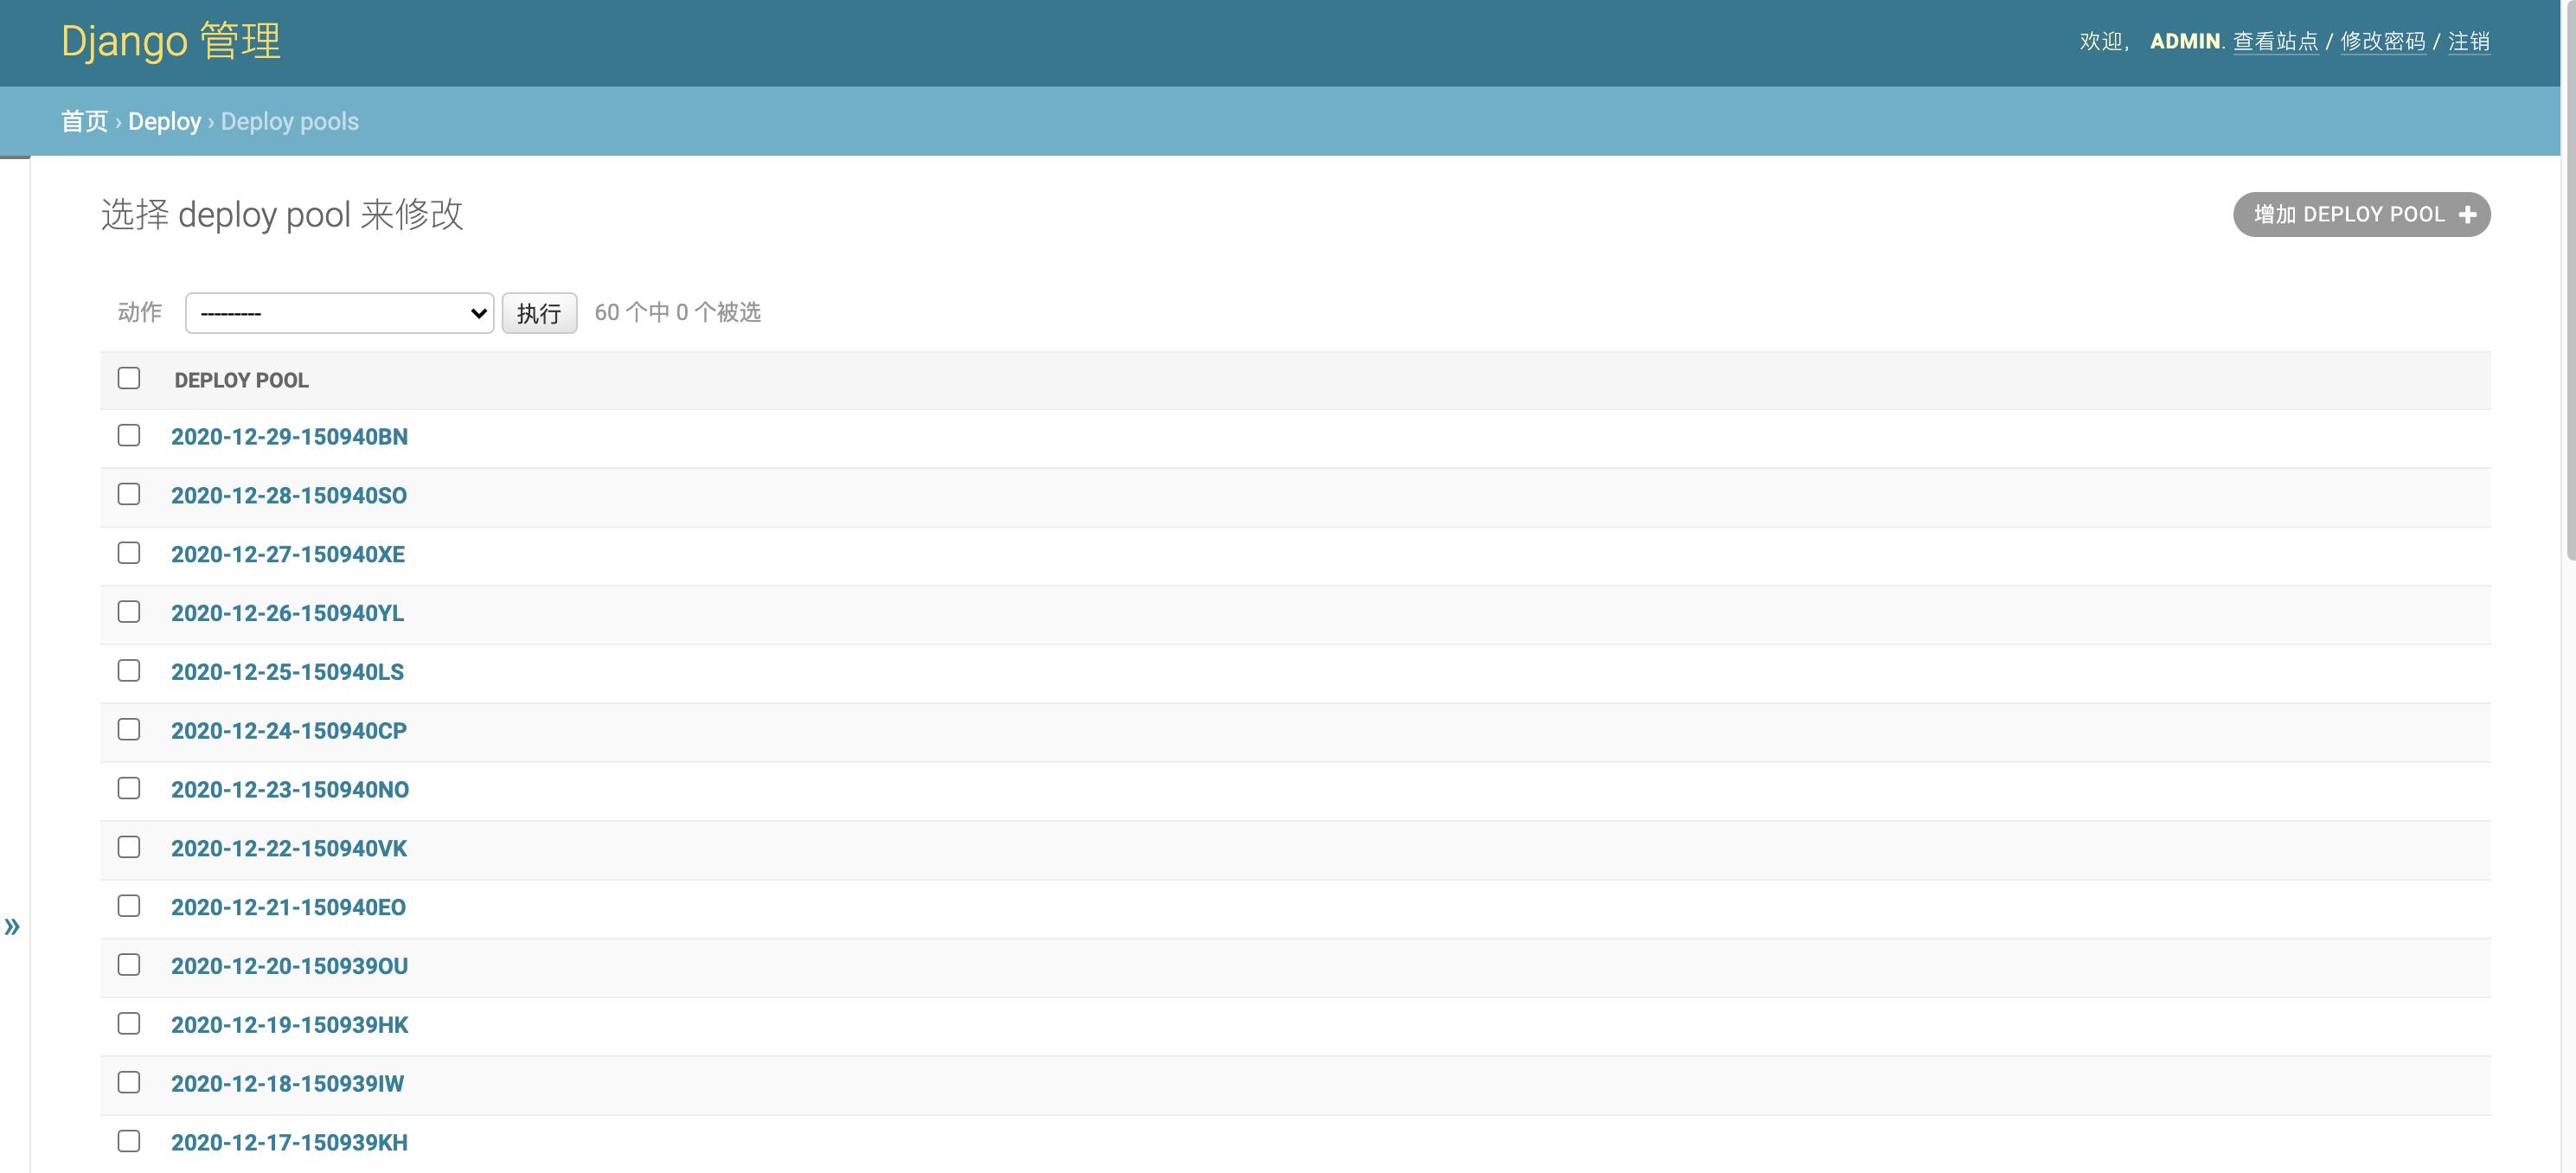Click the Django 管理 site title

pos(171,41)
